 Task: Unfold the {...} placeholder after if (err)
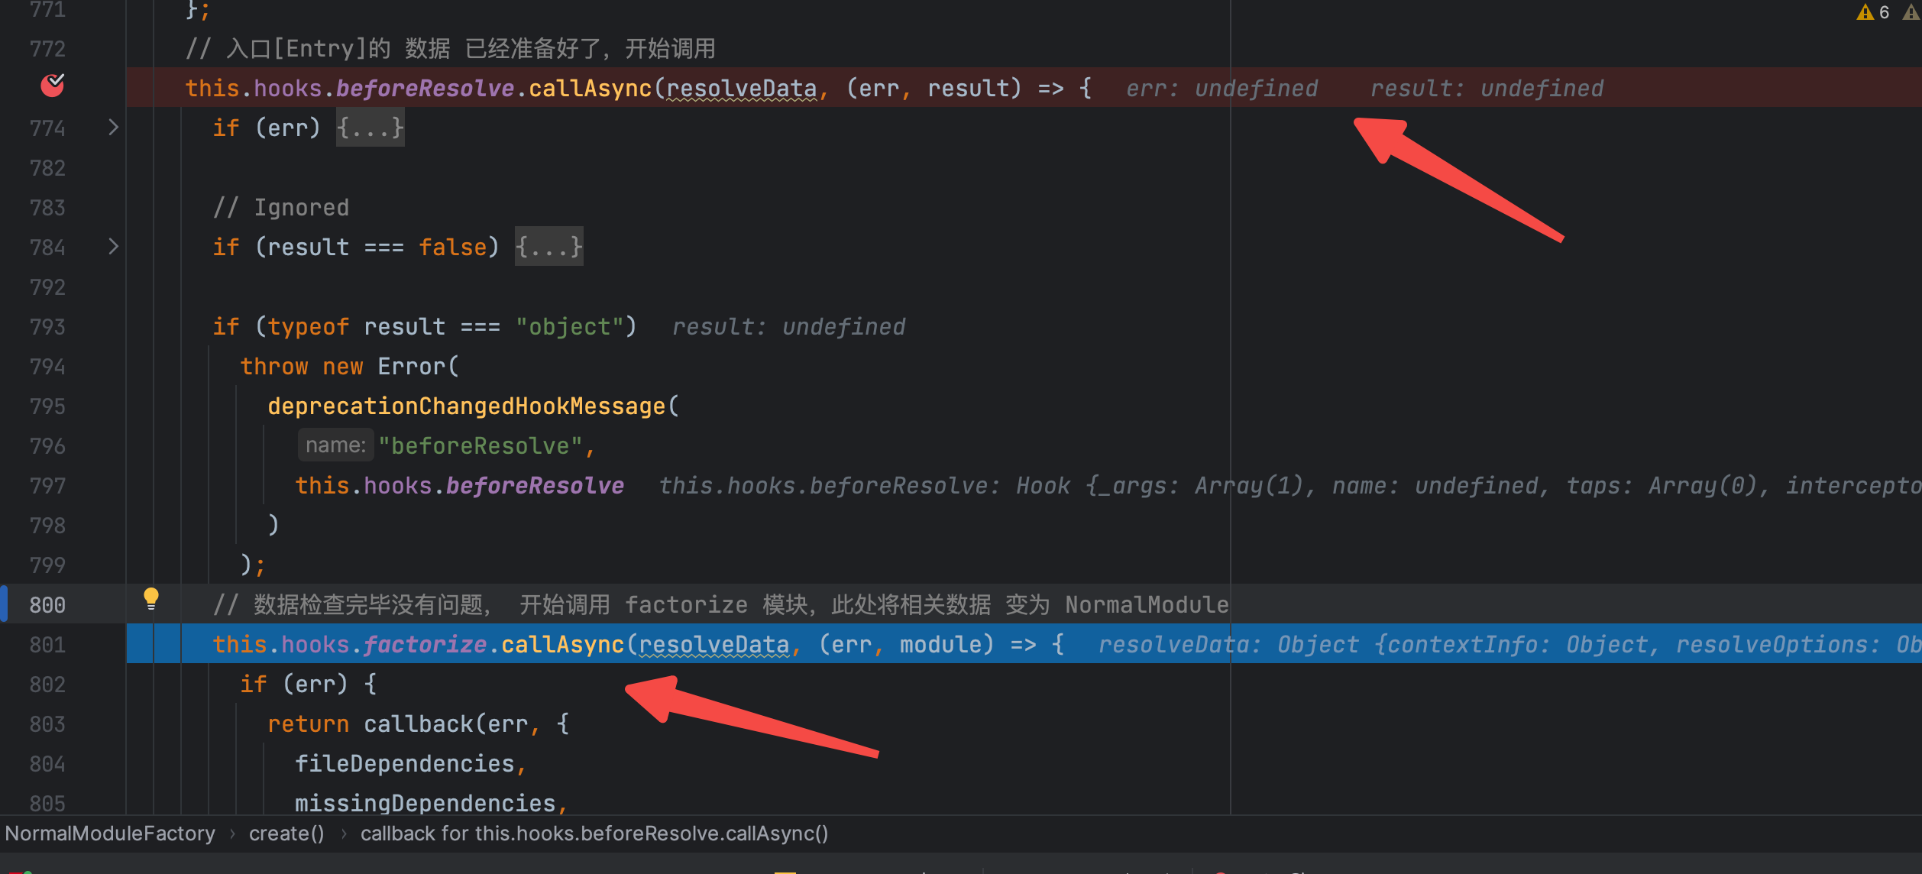tap(370, 128)
